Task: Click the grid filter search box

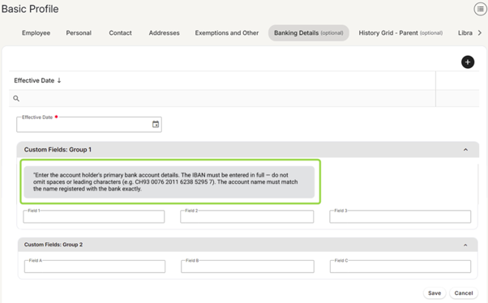Action: [222, 99]
